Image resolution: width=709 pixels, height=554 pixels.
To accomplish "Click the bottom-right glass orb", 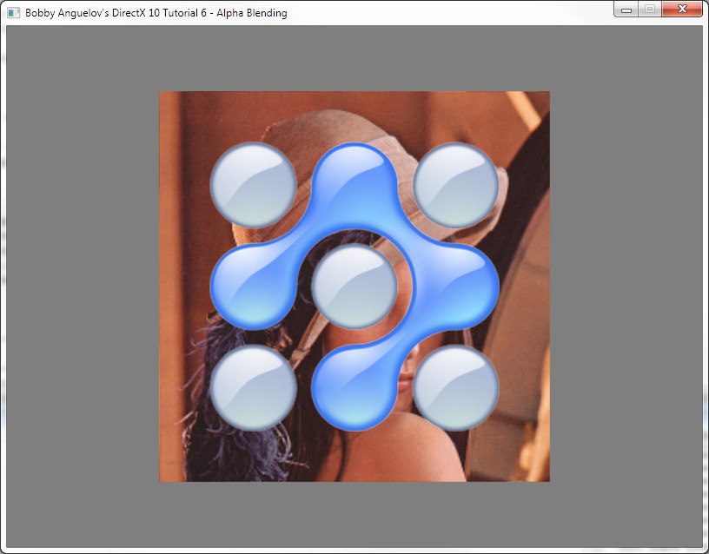I will tap(455, 387).
